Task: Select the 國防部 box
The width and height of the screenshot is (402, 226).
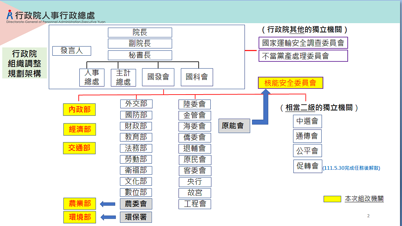Action: [136, 115]
